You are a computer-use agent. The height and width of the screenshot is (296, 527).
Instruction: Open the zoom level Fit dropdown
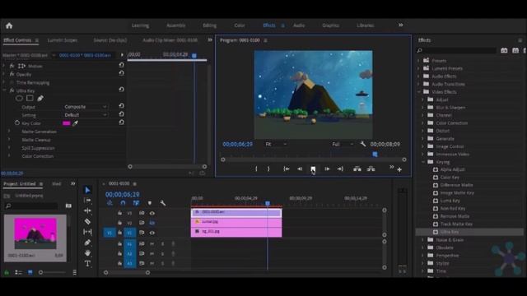point(276,144)
